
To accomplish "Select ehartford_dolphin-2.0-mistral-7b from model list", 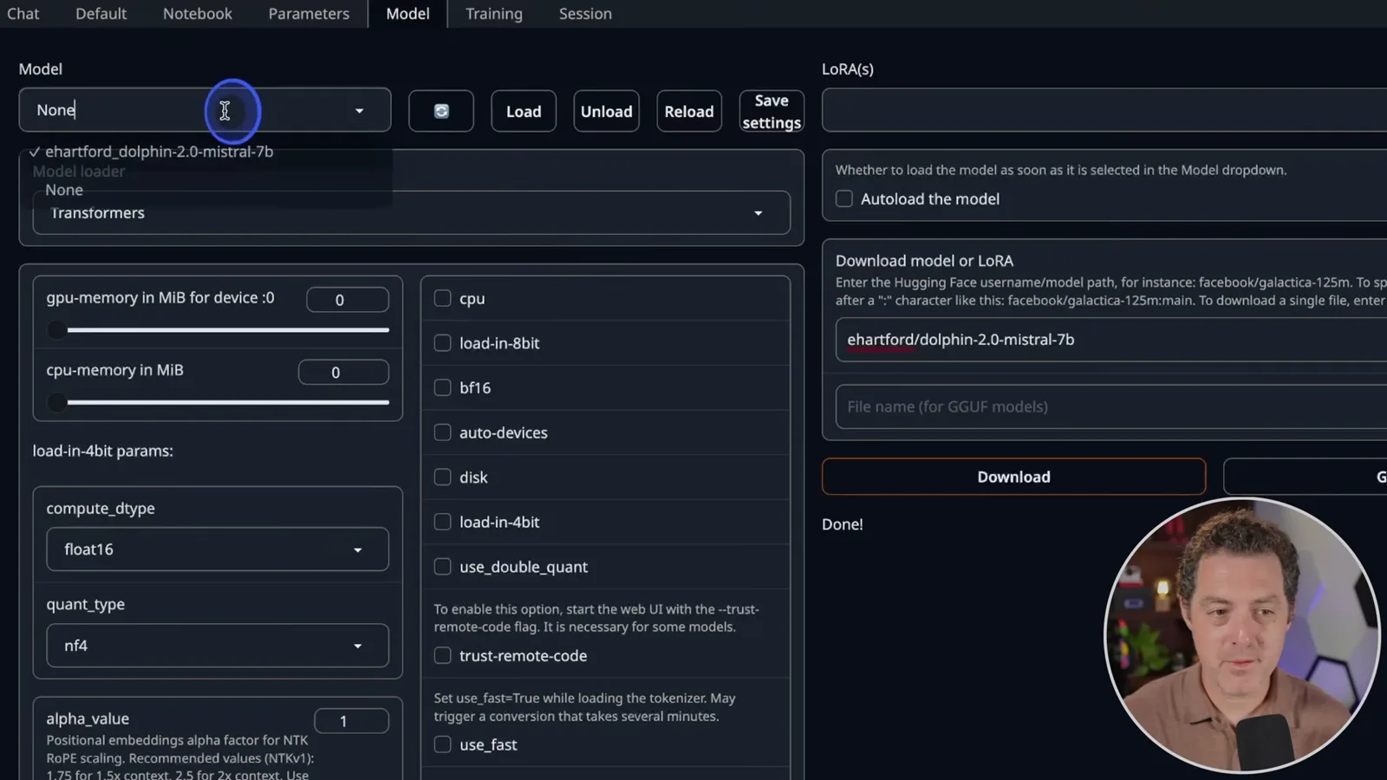I will pyautogui.click(x=159, y=152).
